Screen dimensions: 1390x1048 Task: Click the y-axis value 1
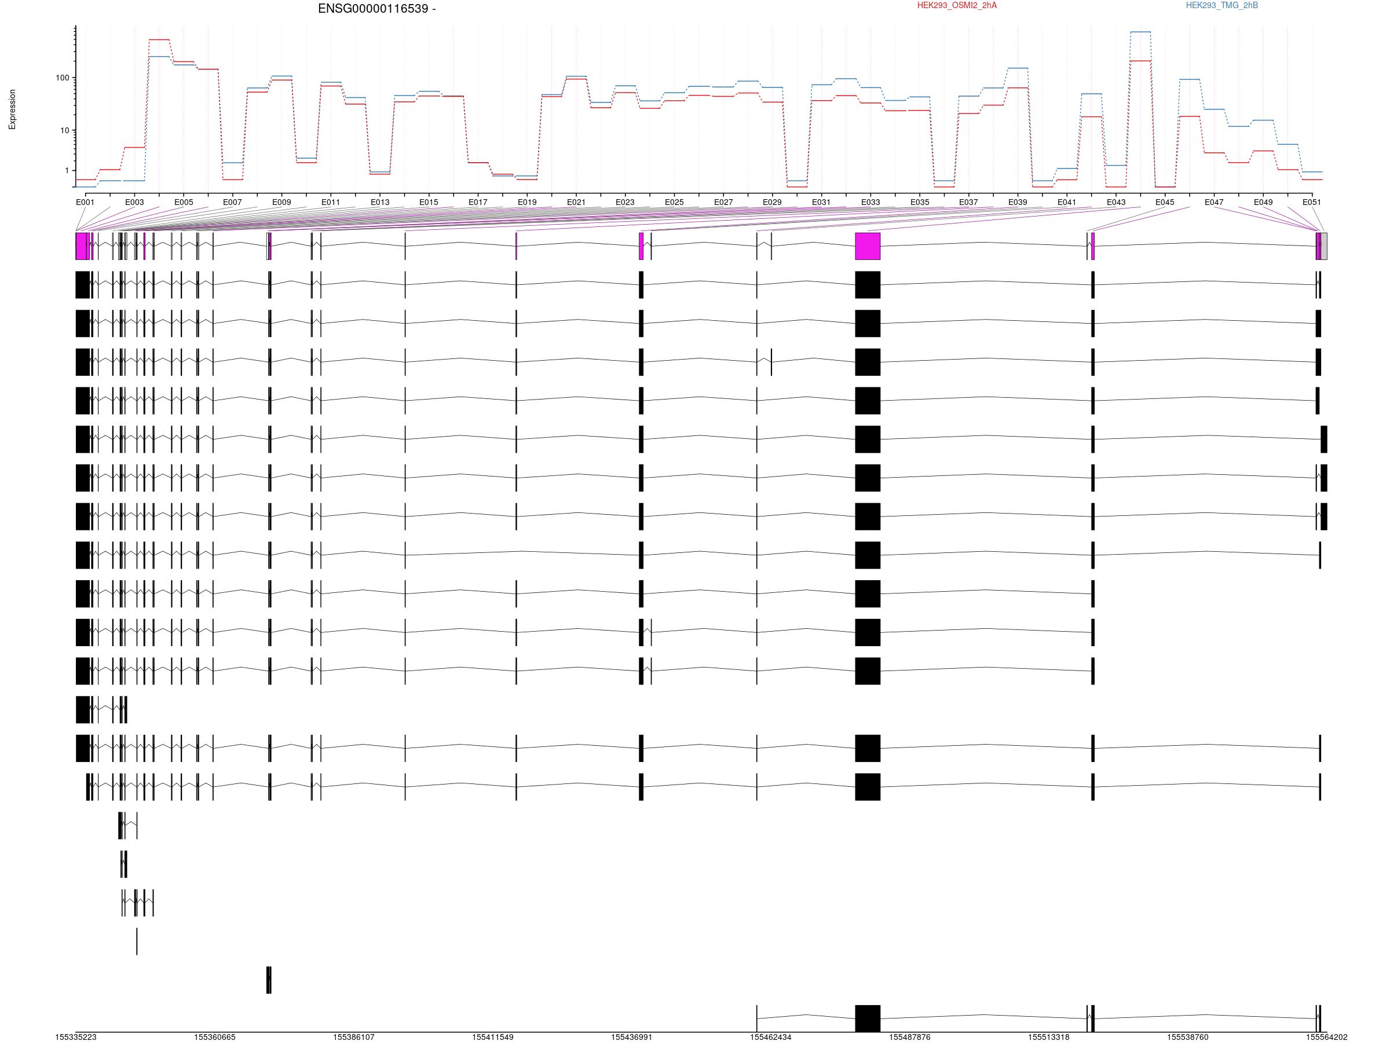pyautogui.click(x=67, y=170)
